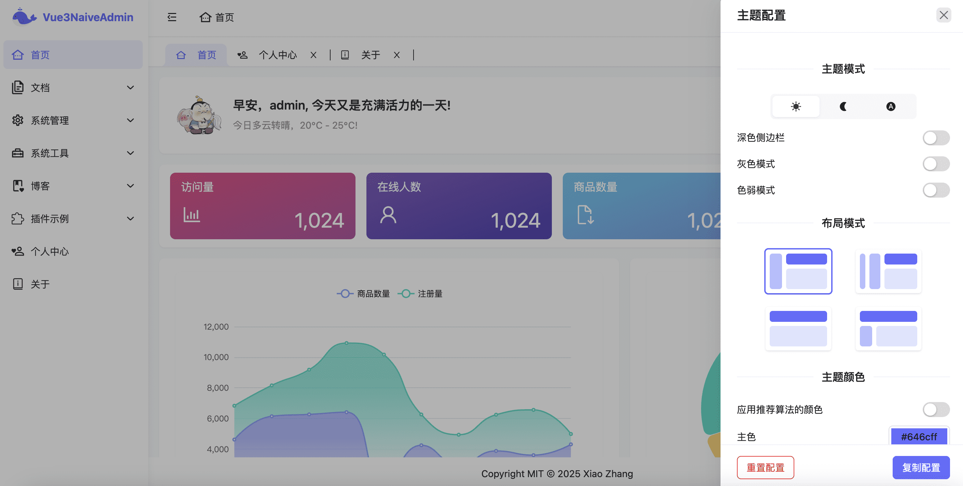
Task: Collapse the sidebar using the fold icon
Action: (x=172, y=17)
